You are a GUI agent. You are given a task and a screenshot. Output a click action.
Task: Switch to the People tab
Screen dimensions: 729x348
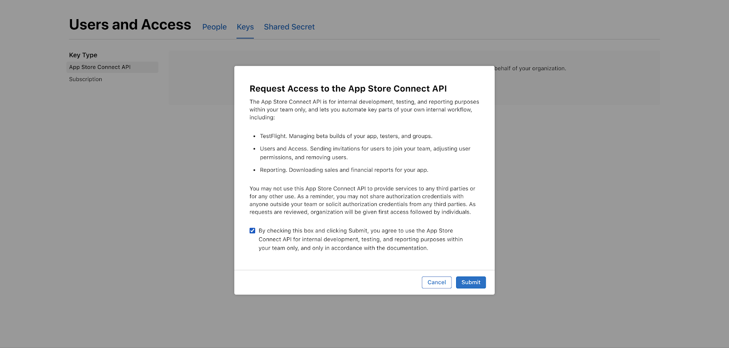[x=214, y=27]
